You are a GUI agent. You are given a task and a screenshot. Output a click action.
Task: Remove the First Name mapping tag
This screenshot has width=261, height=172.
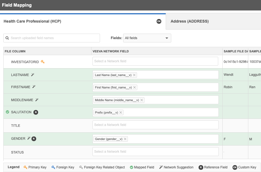coord(135,87)
